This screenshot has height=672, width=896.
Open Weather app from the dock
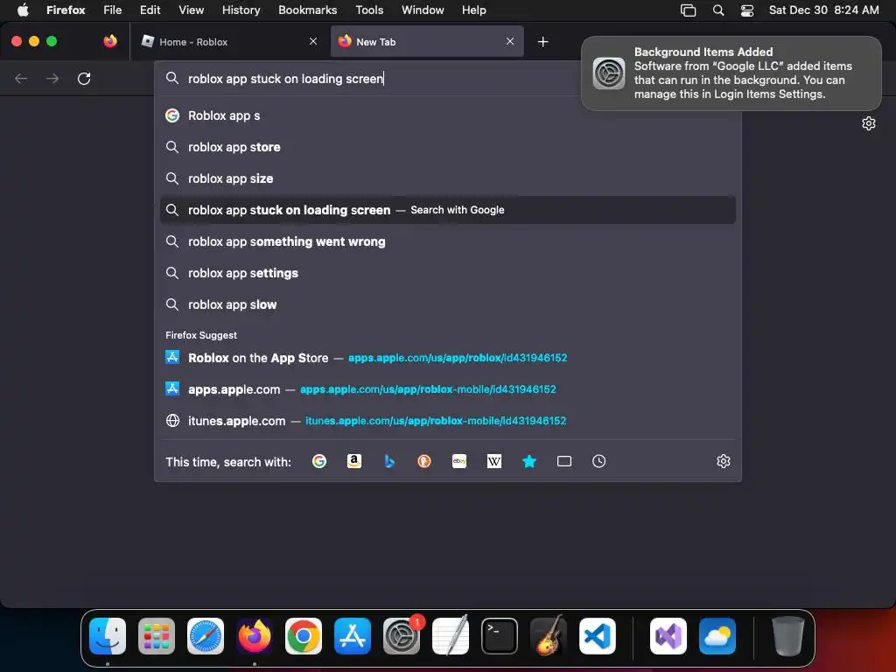[x=717, y=636]
